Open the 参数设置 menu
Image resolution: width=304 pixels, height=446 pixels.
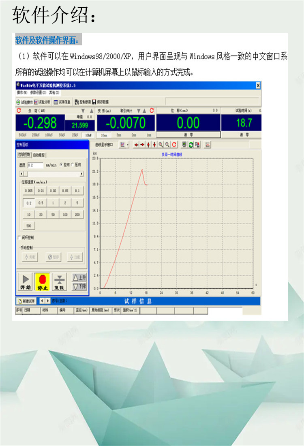point(39,92)
